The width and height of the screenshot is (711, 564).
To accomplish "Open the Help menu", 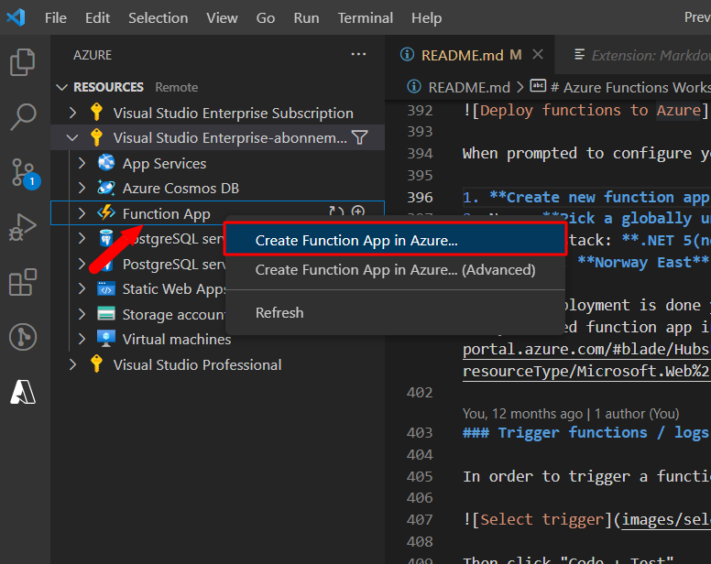I will tap(426, 17).
